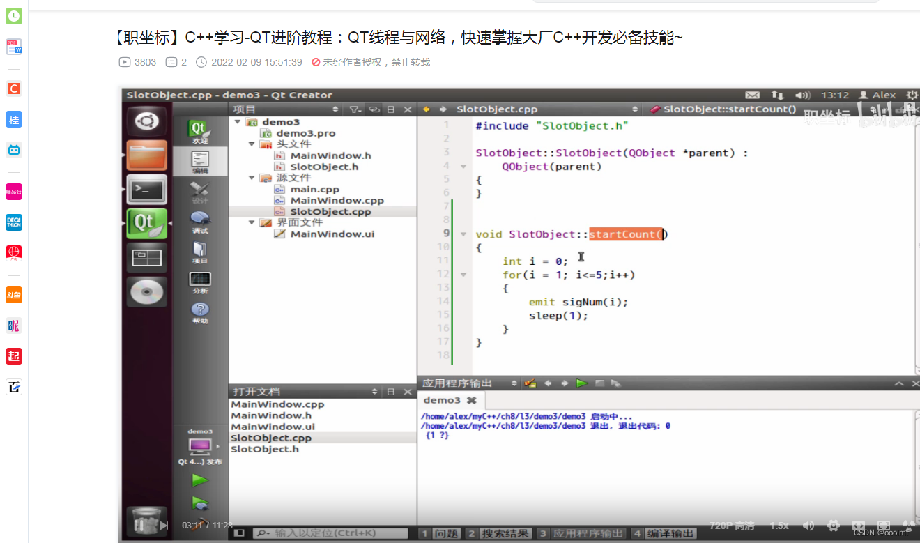
Task: Open the Design mode icon
Action: [x=200, y=191]
